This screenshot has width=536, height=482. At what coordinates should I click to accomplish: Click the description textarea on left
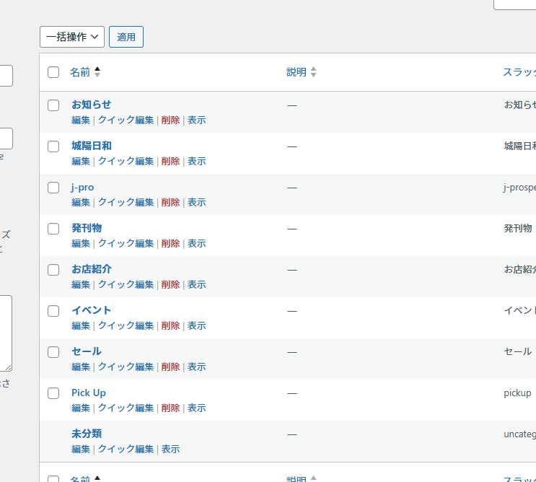[x=5, y=333]
